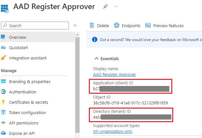The height and width of the screenshot is (138, 202).
Task: Click the Preview features icon
Action: click(x=148, y=26)
